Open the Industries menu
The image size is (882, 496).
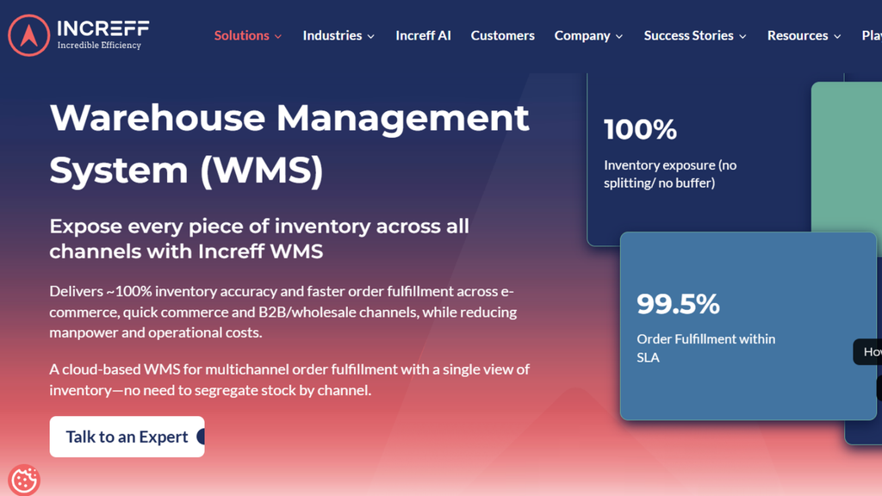[x=332, y=35]
